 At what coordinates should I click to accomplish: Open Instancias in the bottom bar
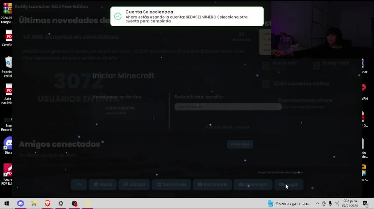[212, 185]
